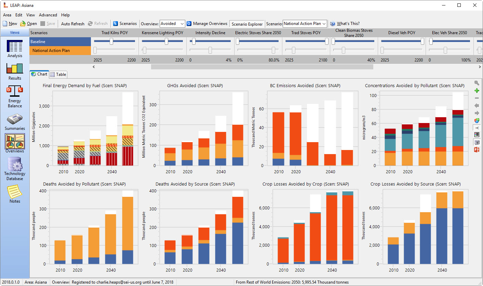Open the Overview dropdown showing Avoided
This screenshot has height=286, width=483.
(x=172, y=24)
